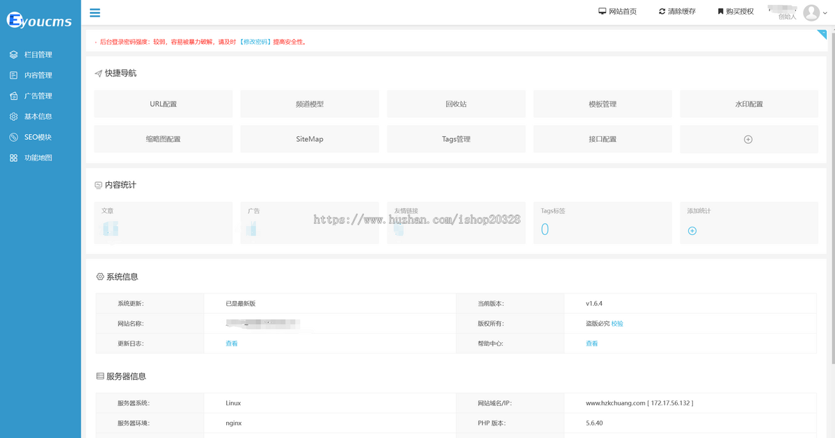
Task: Click the 服务器信息 section icon
Action: 100,376
